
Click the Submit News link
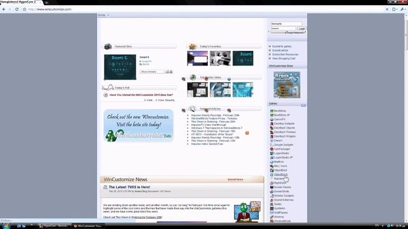point(235,179)
